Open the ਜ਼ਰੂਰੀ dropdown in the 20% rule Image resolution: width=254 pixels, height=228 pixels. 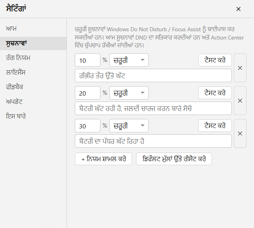tap(129, 93)
